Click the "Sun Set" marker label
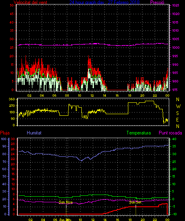Viewport: 185px width, 221px height. 135,202
